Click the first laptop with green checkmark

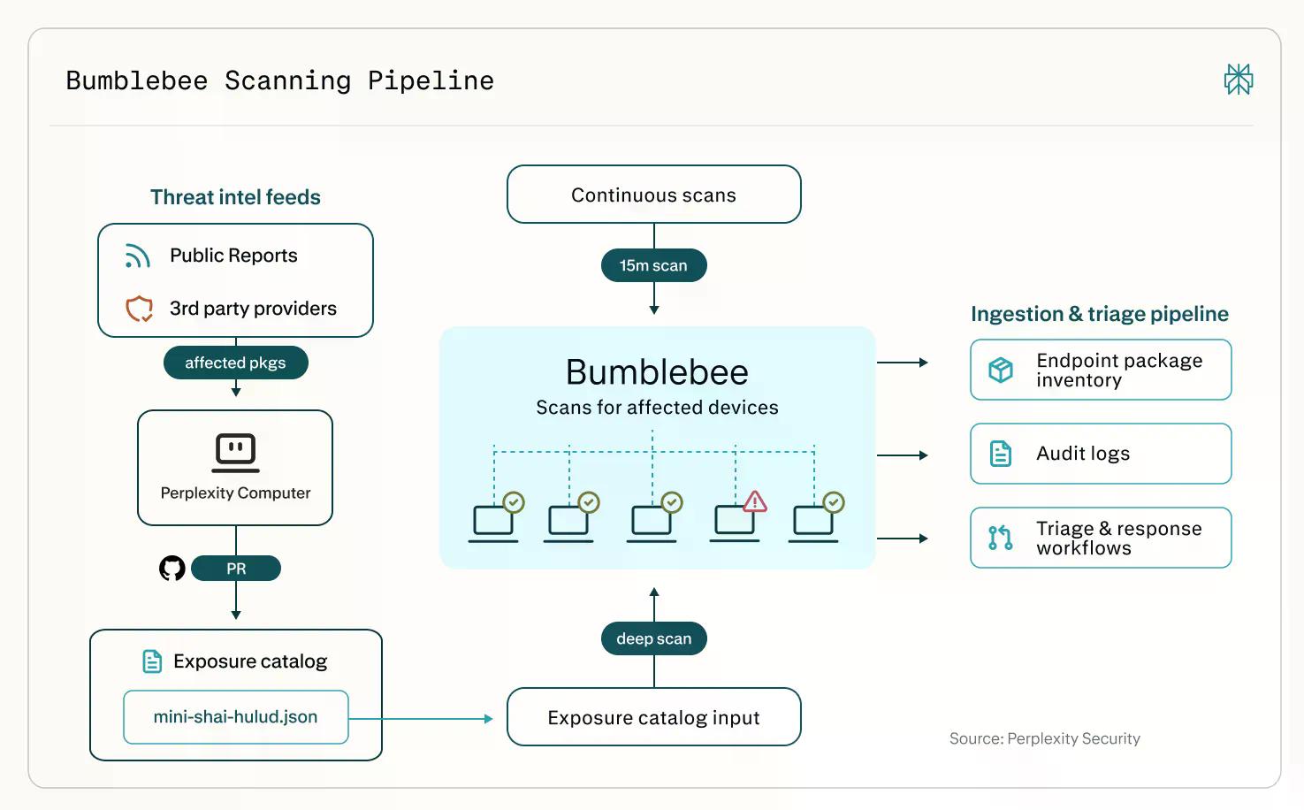tap(496, 517)
